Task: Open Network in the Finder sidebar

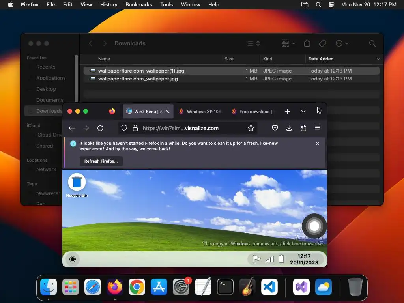Action: pyautogui.click(x=46, y=169)
